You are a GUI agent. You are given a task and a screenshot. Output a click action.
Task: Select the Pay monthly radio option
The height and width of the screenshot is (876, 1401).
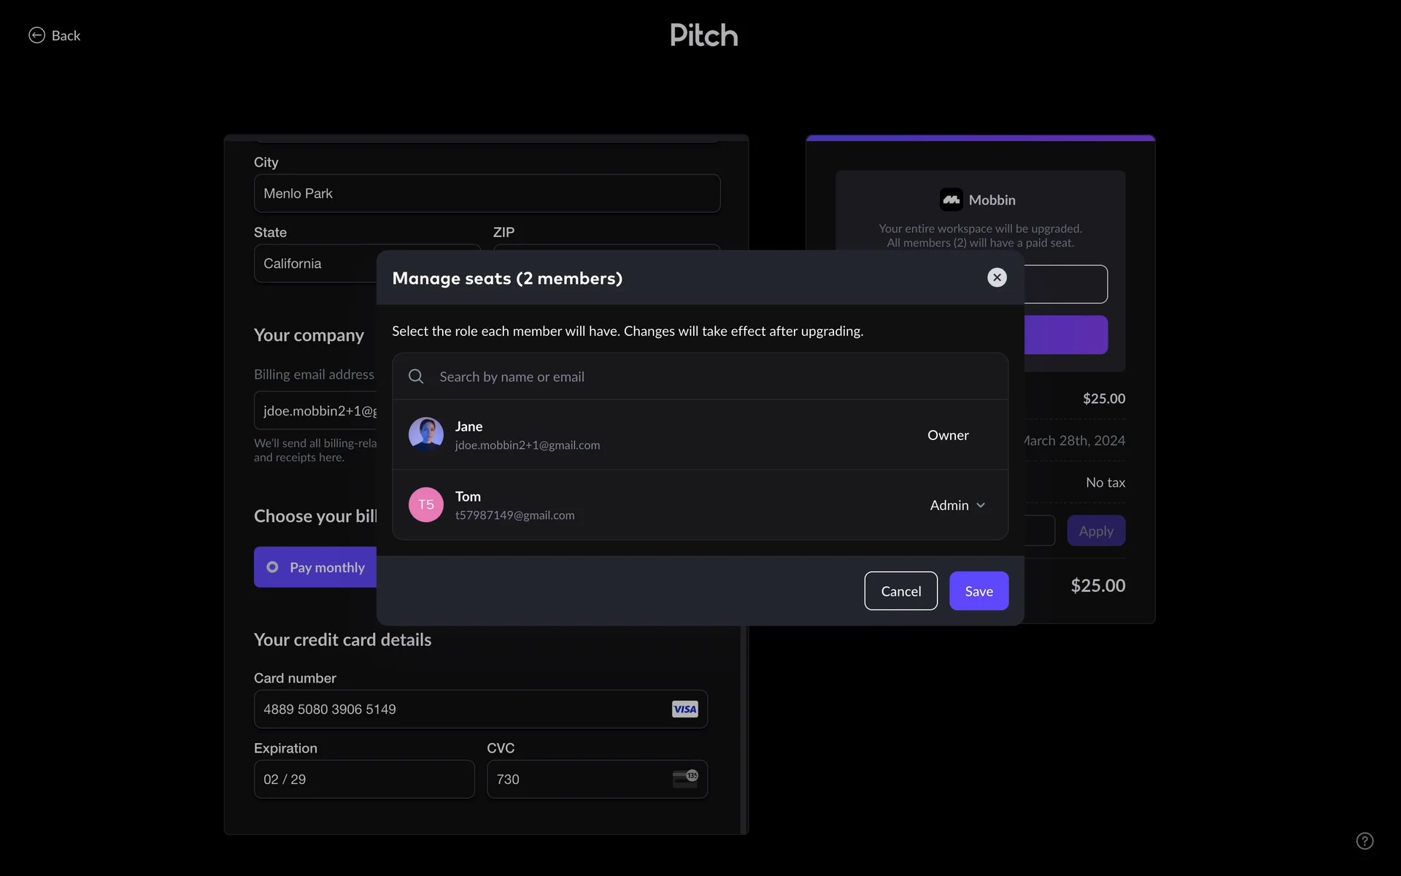272,567
